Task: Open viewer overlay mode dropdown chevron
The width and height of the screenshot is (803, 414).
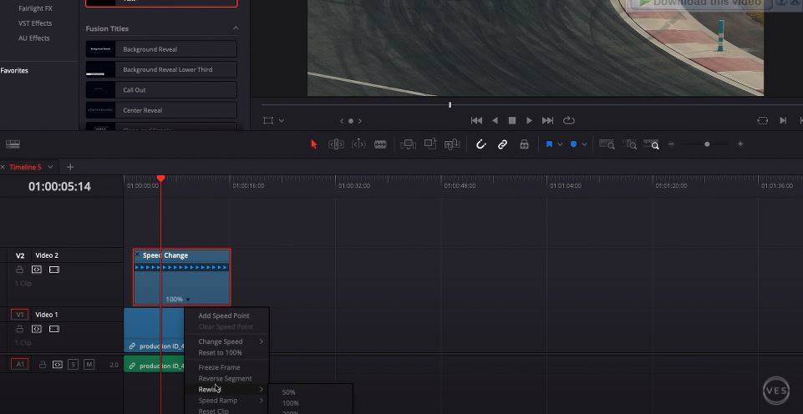Action: pos(281,121)
